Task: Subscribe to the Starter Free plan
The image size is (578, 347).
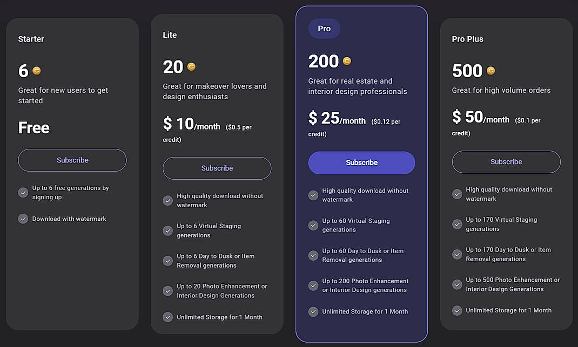Action: (x=72, y=160)
